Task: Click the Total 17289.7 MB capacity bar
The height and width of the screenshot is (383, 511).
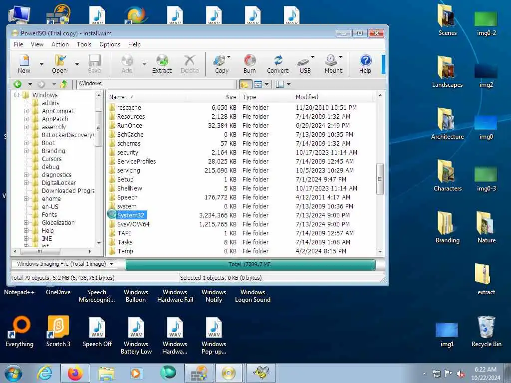Action: (250, 264)
